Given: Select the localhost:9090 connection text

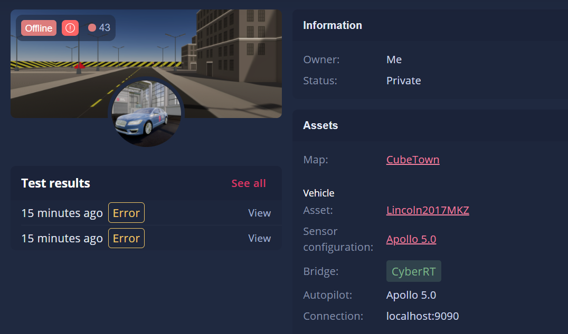Looking at the screenshot, I should pos(422,316).
